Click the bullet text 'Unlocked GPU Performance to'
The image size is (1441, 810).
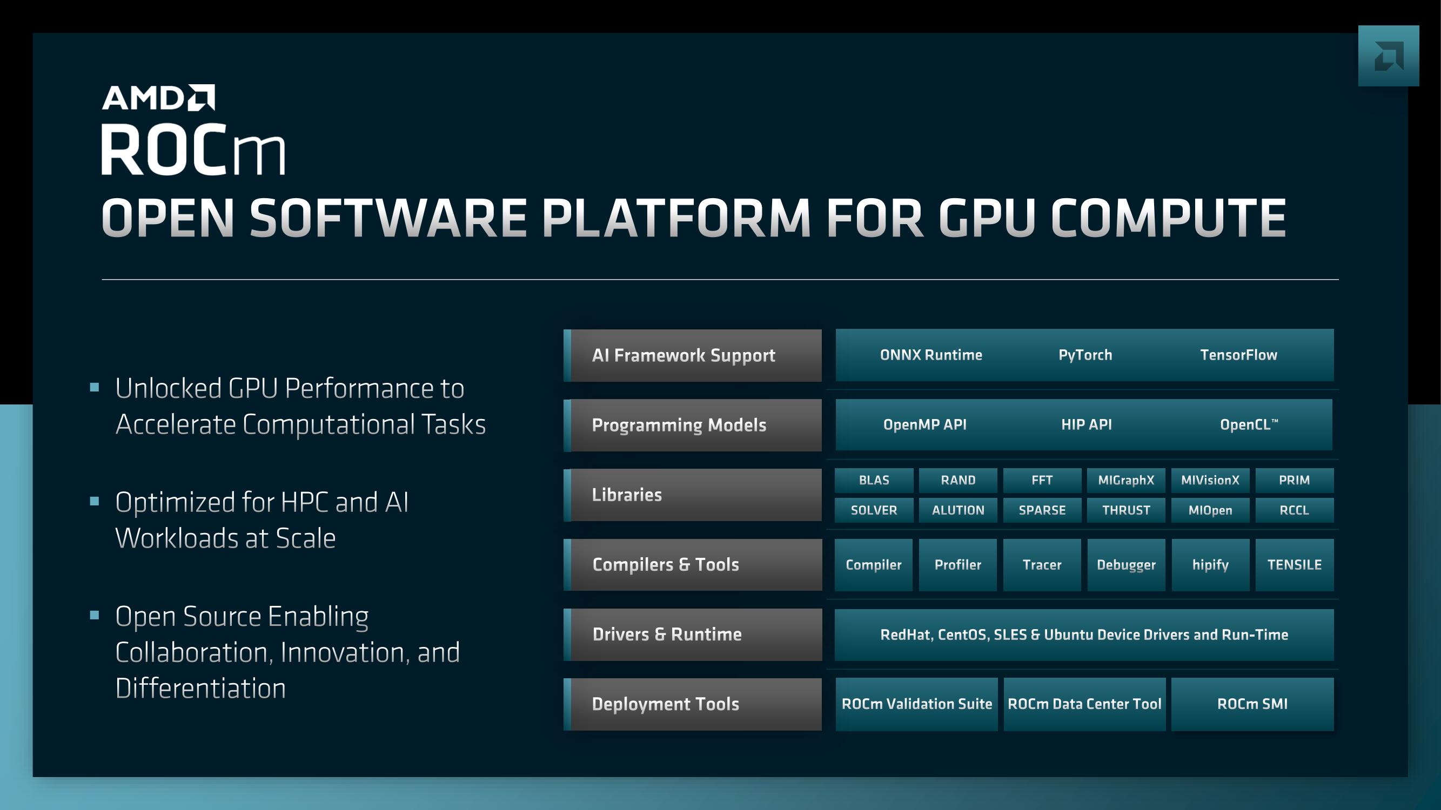tap(290, 388)
